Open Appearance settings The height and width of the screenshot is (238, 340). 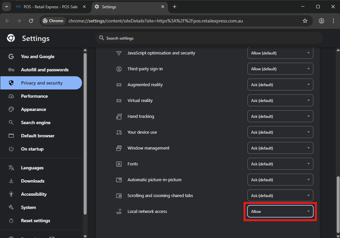pos(41,109)
